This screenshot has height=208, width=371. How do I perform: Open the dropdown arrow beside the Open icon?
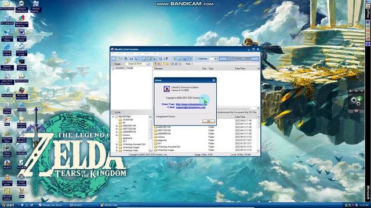121,59
